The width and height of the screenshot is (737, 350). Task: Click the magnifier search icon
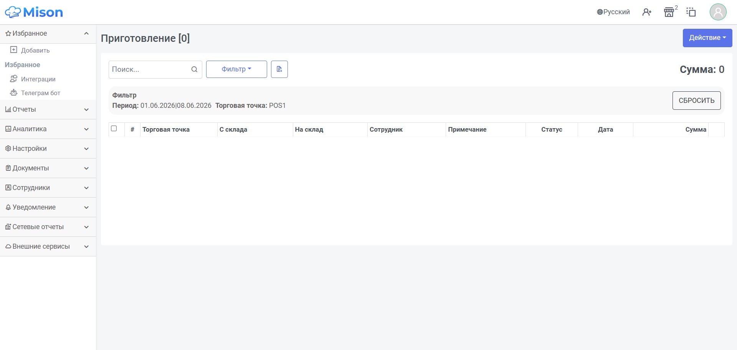(x=194, y=69)
